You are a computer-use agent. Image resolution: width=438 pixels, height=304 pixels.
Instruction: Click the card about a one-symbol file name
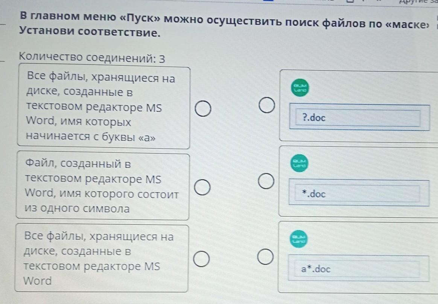tap(102, 186)
